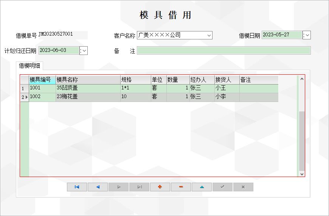The image size is (329, 216).
Task: Click the quantity cell in row 1002
Action: (x=178, y=97)
